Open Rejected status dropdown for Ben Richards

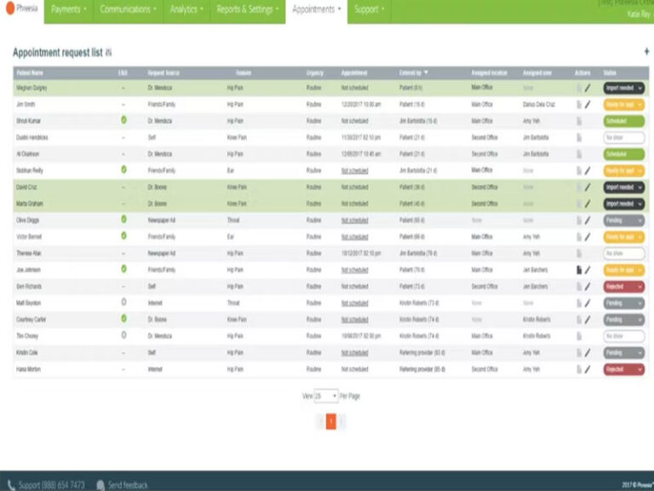tap(624, 286)
